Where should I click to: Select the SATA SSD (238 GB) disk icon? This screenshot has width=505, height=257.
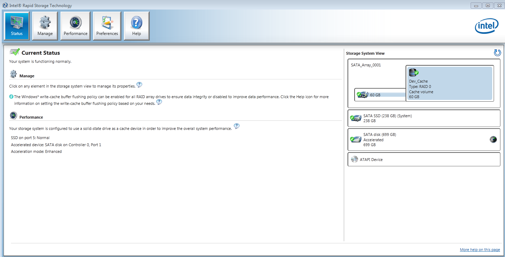click(356, 118)
